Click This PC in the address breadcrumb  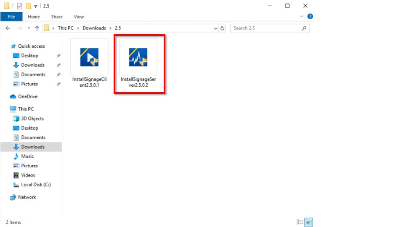pos(65,28)
